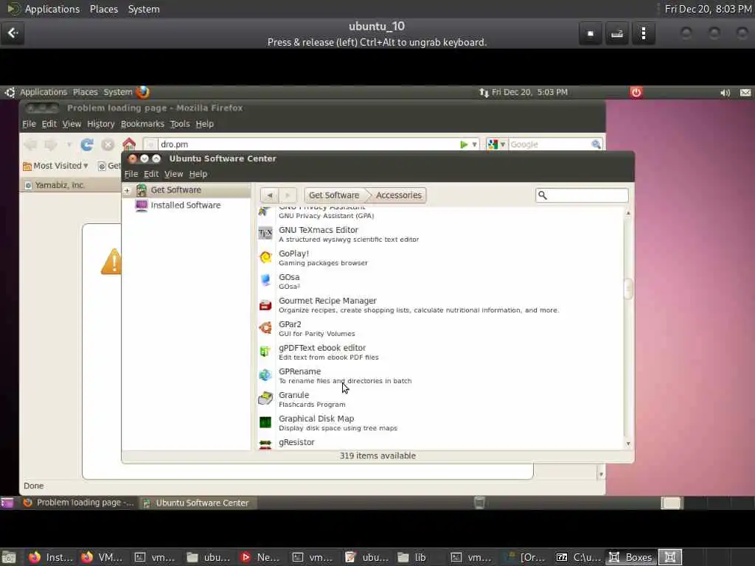Open the lib folder in host taskbar

pos(413,557)
